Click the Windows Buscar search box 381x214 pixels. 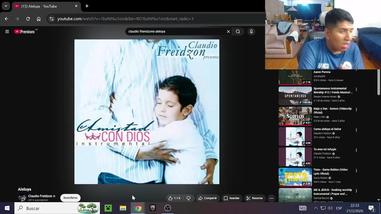(x=58, y=208)
